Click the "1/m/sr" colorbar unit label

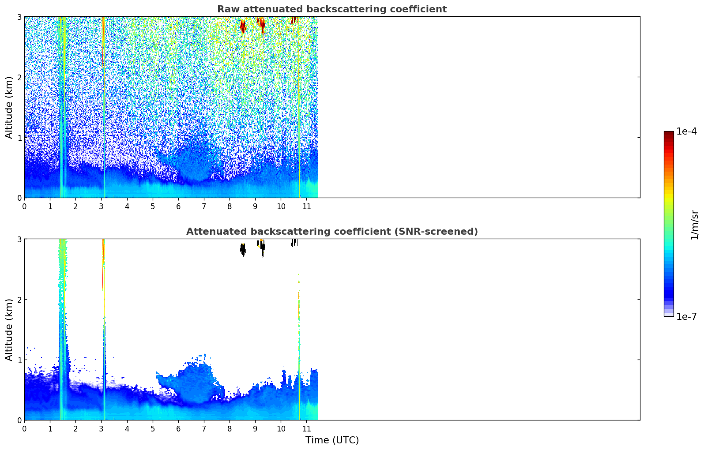[x=694, y=225]
